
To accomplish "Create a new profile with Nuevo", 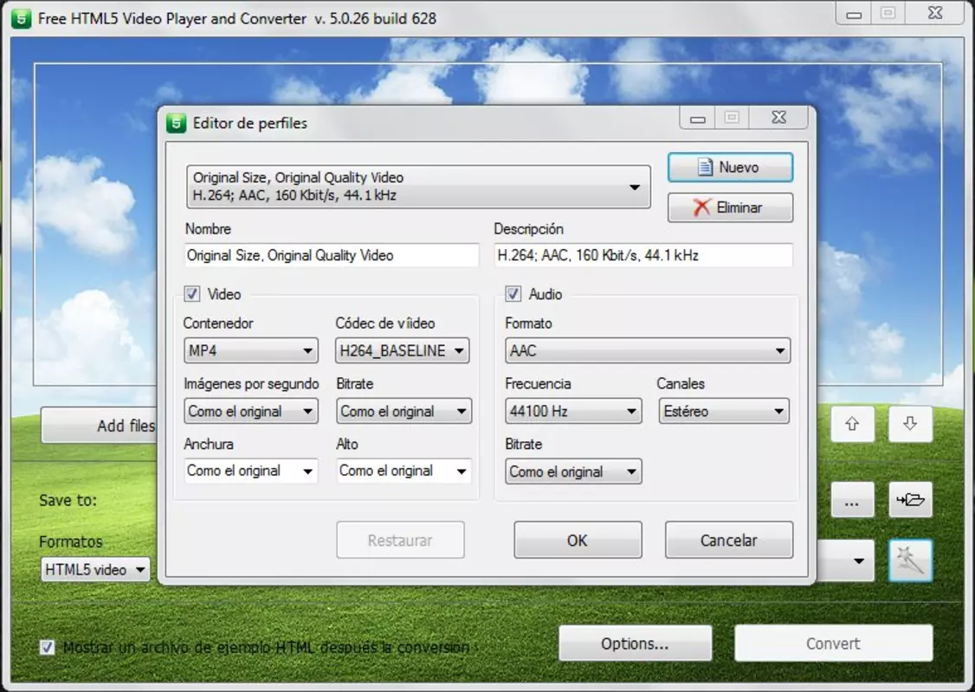I will click(x=730, y=167).
